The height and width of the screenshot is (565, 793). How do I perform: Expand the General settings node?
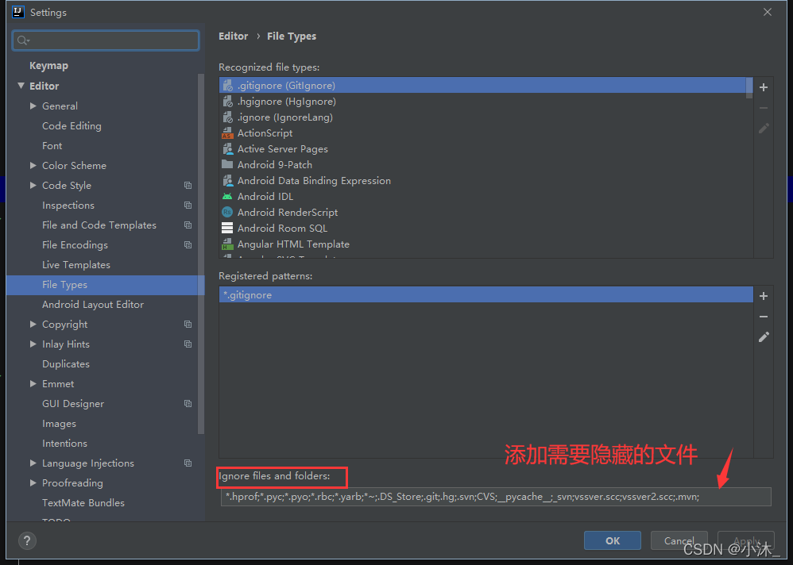(33, 106)
